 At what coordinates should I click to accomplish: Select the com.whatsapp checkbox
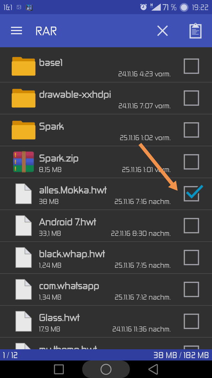point(191,289)
